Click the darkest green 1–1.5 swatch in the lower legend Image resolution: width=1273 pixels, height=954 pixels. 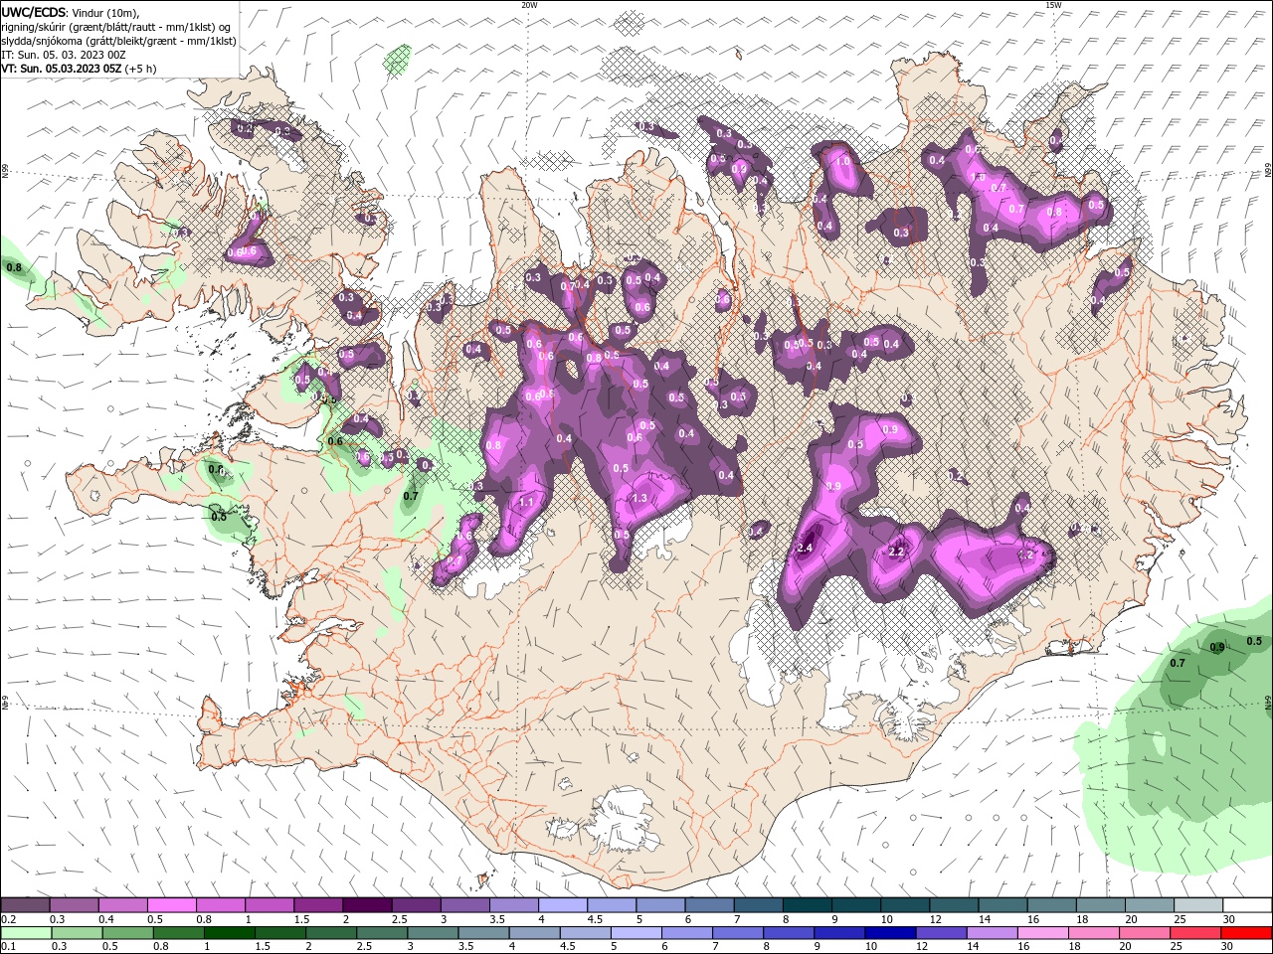pos(229,933)
